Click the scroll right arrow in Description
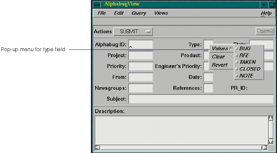The height and width of the screenshot is (153, 277). click(x=264, y=148)
